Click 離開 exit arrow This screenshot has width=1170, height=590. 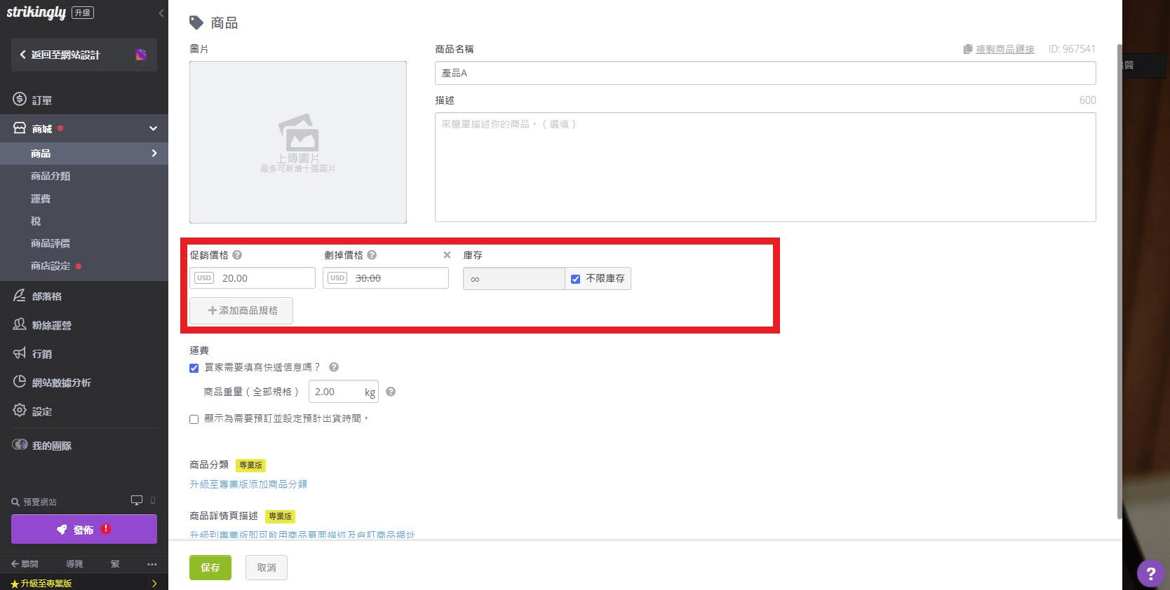click(x=25, y=563)
